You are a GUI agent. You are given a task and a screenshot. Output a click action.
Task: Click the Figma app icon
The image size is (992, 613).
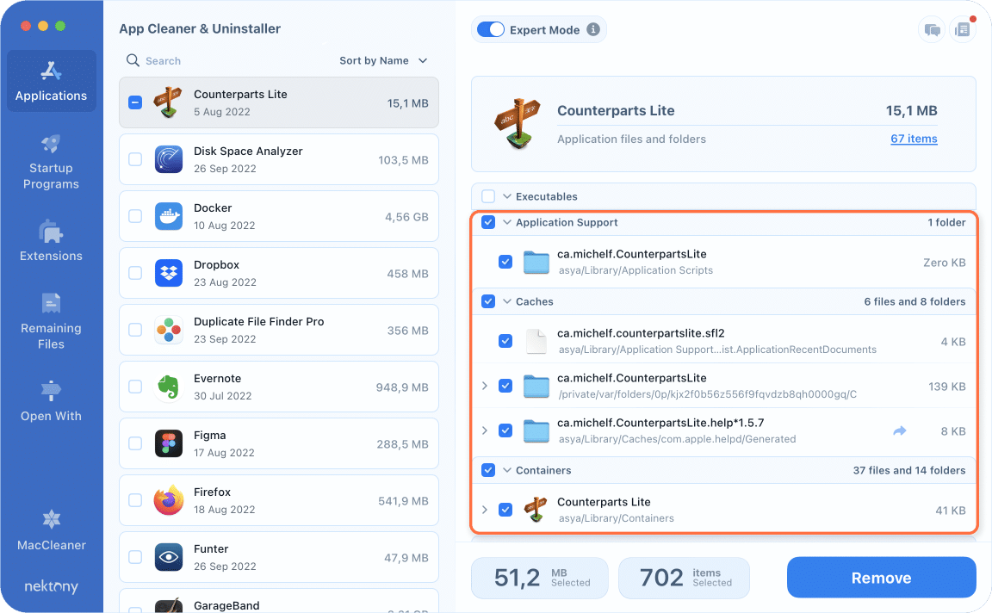pos(169,444)
